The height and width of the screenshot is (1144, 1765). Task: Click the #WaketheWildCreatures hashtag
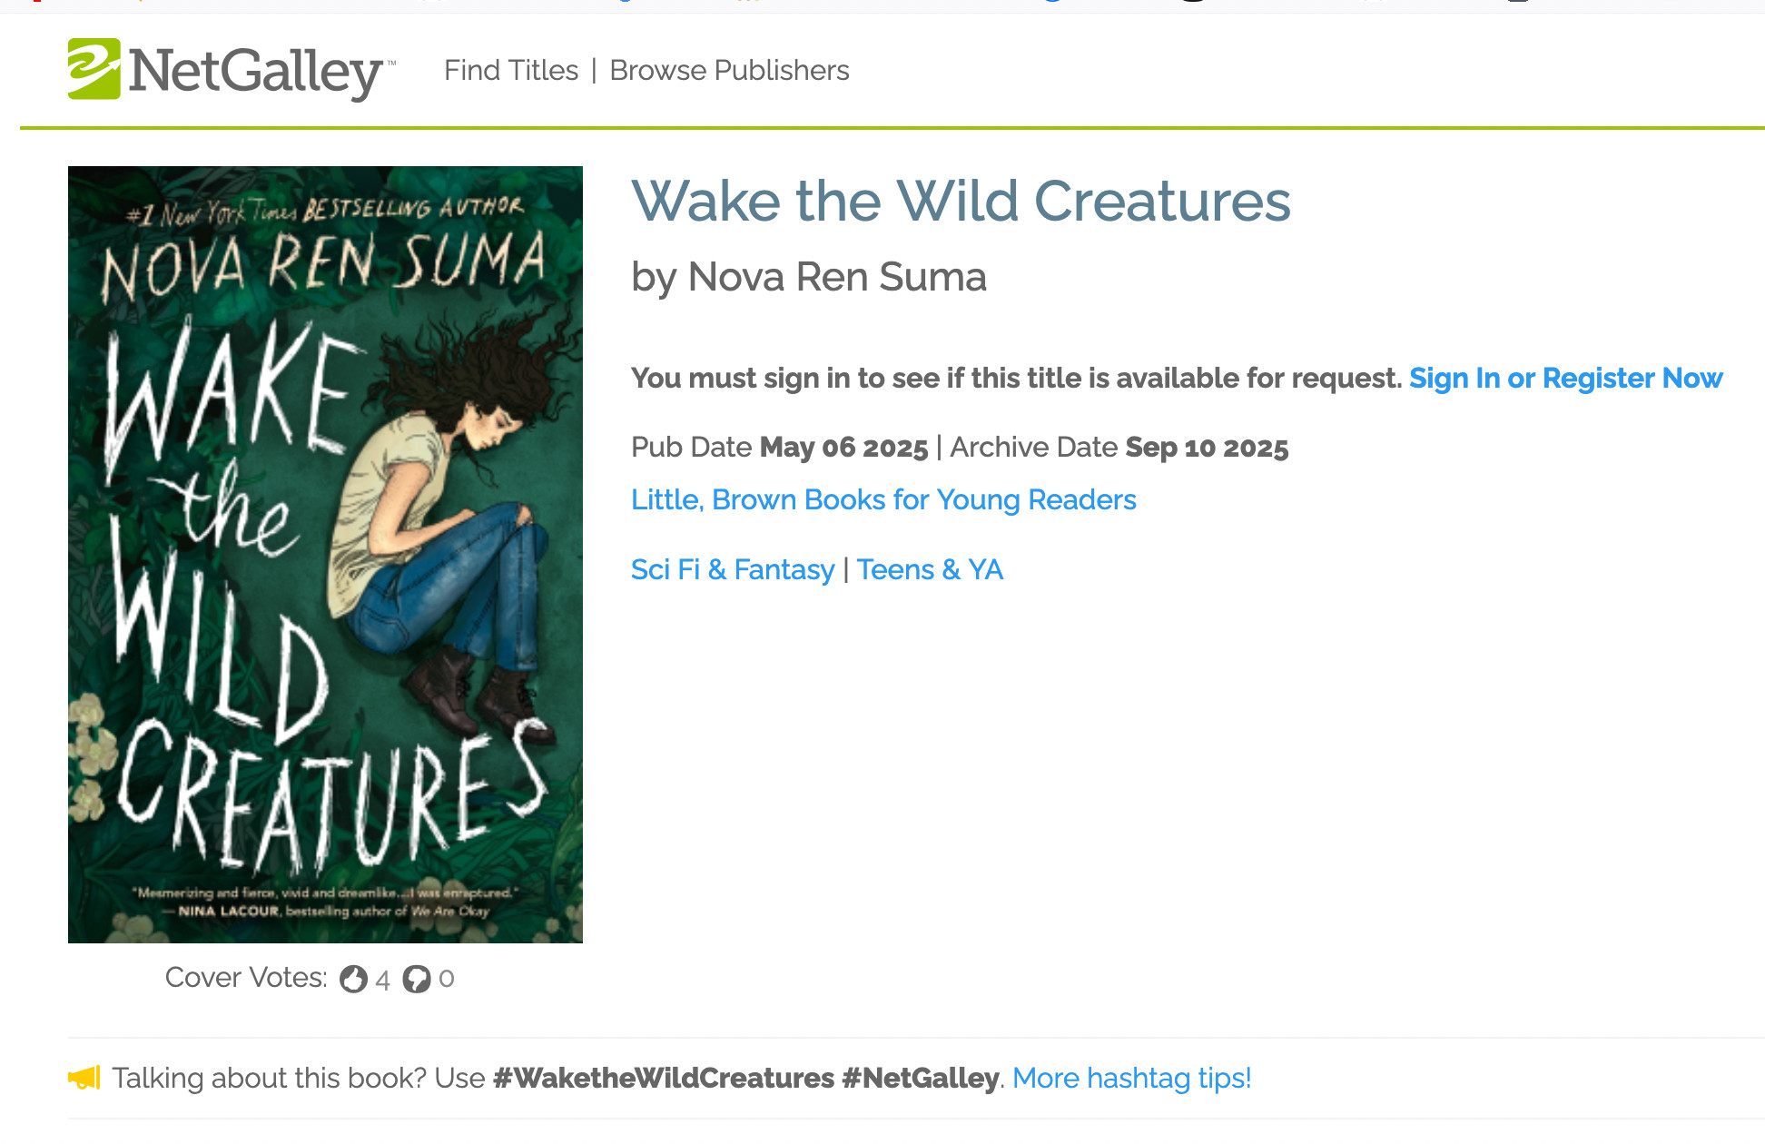coord(663,1078)
